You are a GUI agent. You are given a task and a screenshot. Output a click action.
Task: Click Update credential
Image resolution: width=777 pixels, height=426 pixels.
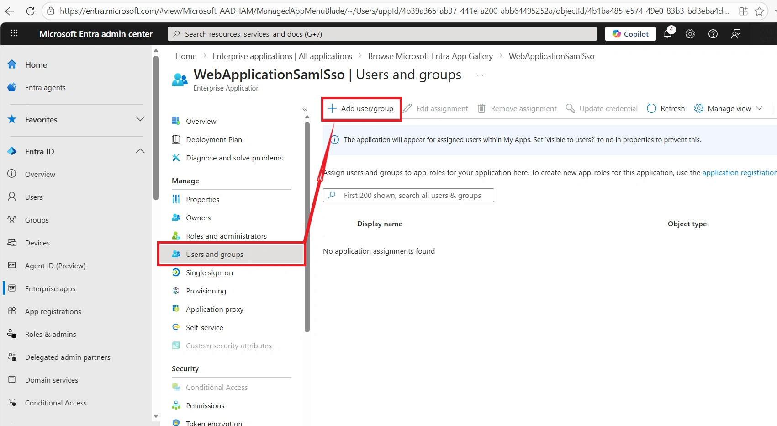(602, 109)
